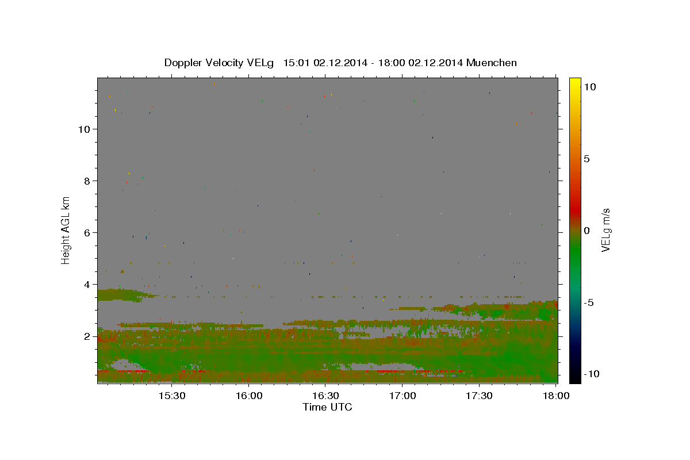Image resolution: width=690 pixels, height=460 pixels.
Task: Select the 'Time UTC' axis label
Action: pyautogui.click(x=327, y=407)
